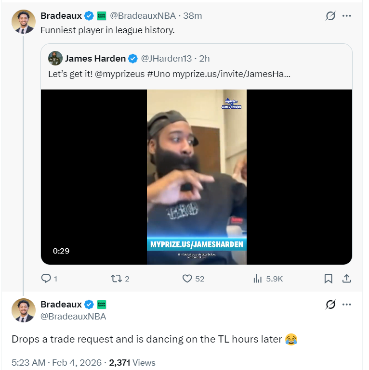Image resolution: width=369 pixels, height=370 pixels.
Task: Click the Bradeaux name on second post
Action: coord(61,305)
